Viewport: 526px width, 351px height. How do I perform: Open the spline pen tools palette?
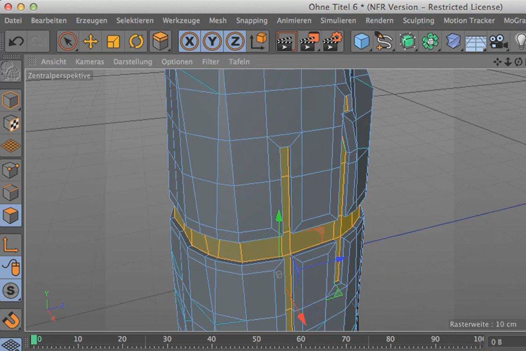[384, 42]
